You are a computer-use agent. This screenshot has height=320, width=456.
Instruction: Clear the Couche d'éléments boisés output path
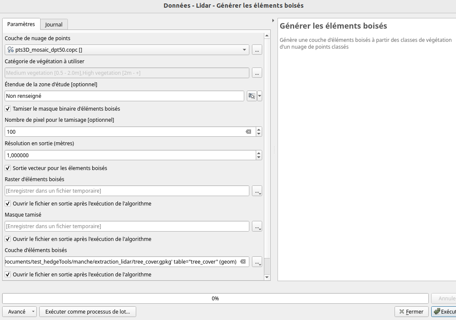point(243,261)
